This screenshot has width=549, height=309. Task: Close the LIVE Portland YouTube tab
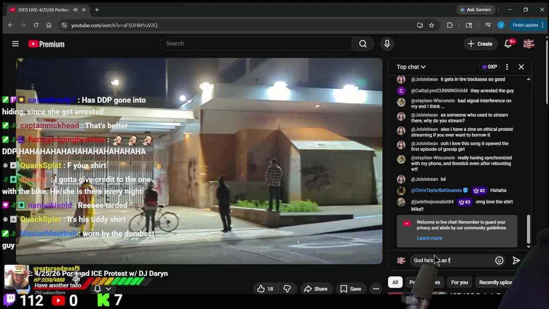(84, 9)
